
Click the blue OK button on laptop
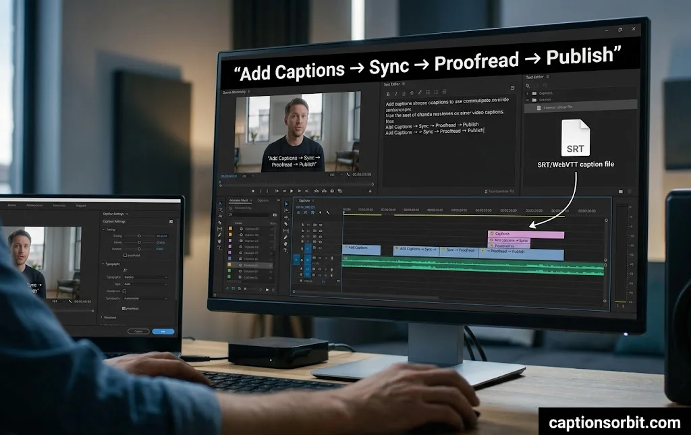point(163,332)
